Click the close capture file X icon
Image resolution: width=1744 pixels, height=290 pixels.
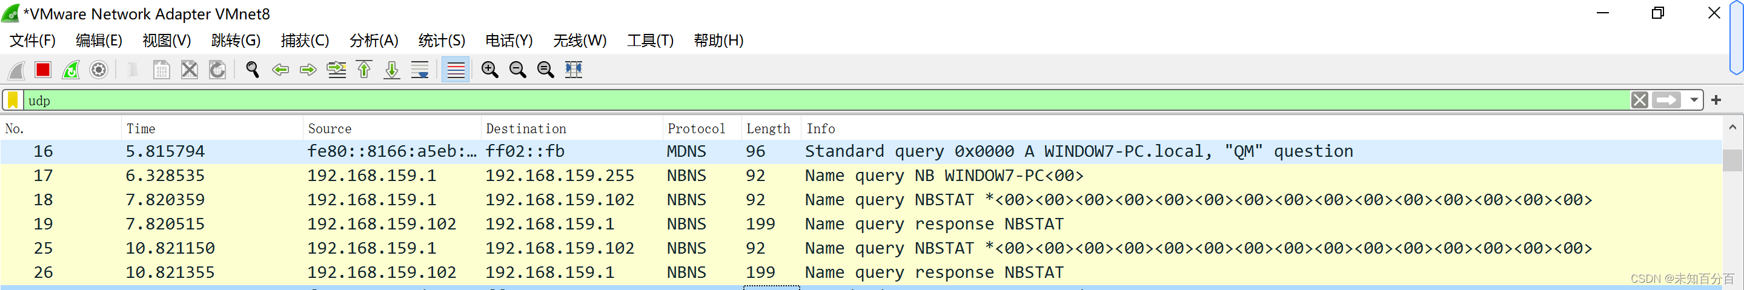coord(190,70)
